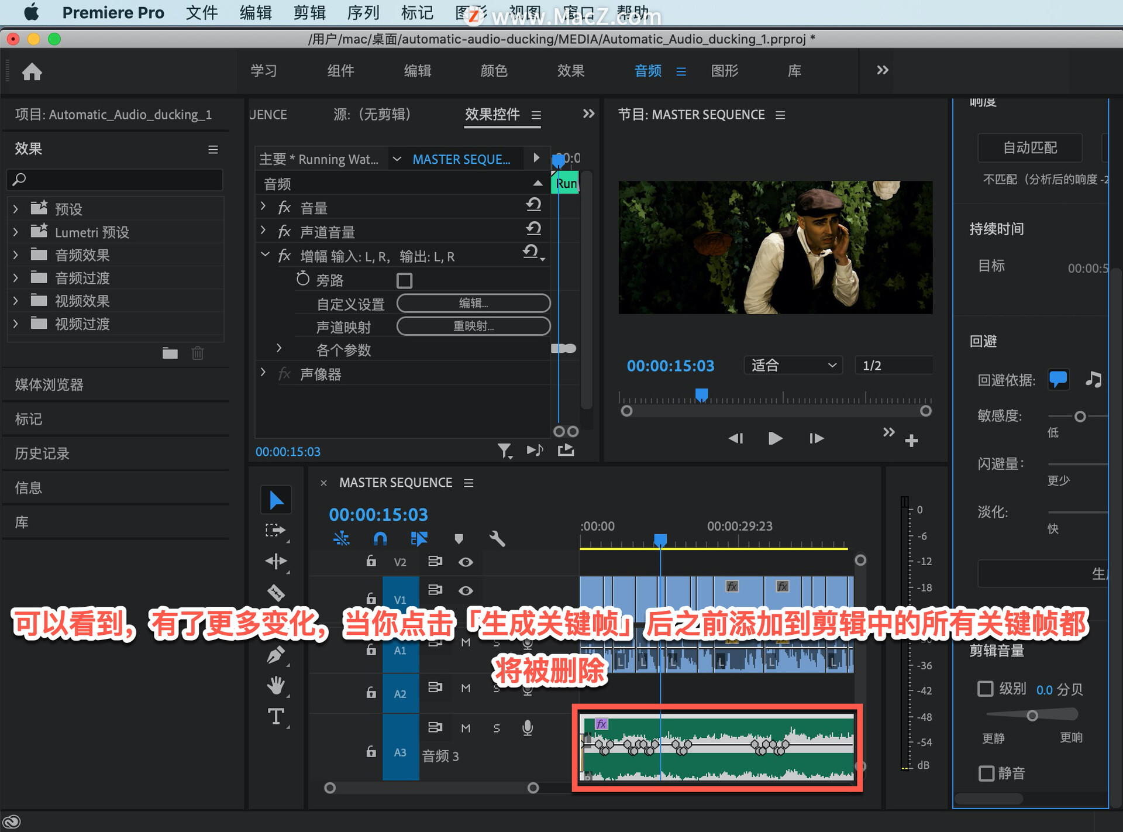
Task: Open Timeline Display Settings wrench
Action: (x=497, y=538)
